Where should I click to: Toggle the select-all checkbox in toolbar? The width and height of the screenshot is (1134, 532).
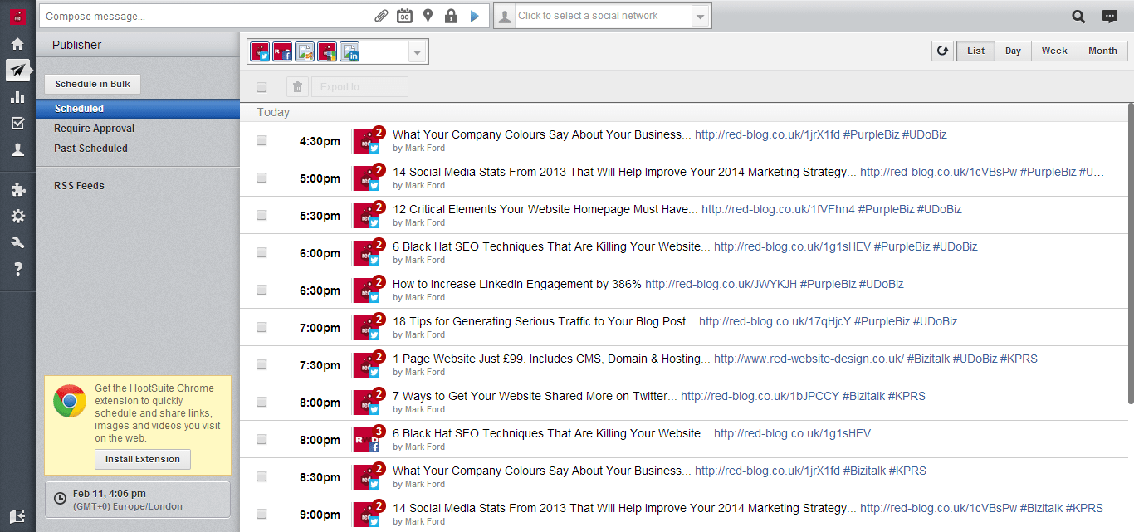pos(262,87)
